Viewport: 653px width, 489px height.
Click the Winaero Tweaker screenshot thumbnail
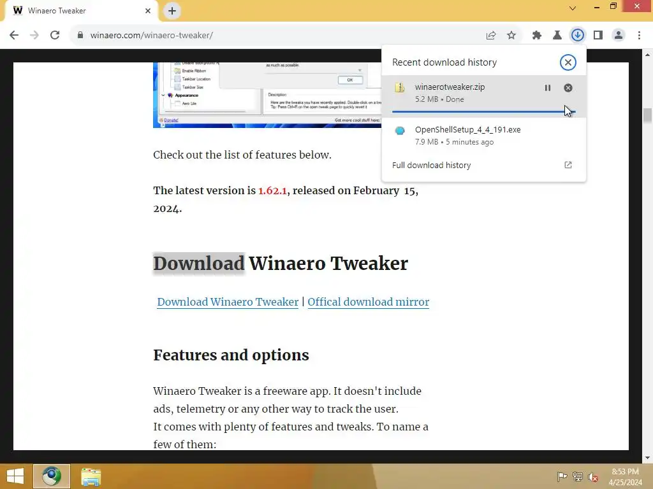[x=267, y=95]
